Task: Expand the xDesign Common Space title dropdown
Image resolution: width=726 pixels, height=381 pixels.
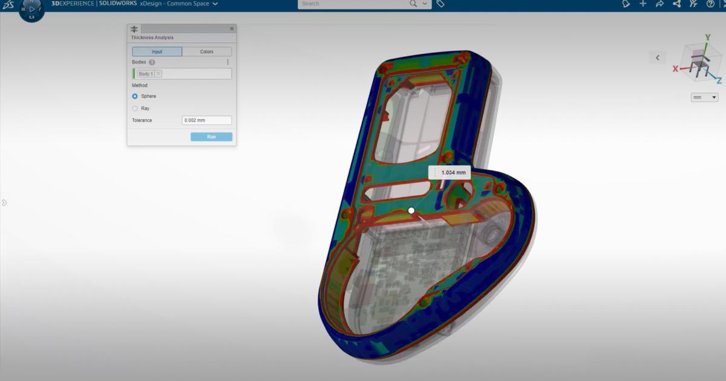Action: tap(215, 4)
